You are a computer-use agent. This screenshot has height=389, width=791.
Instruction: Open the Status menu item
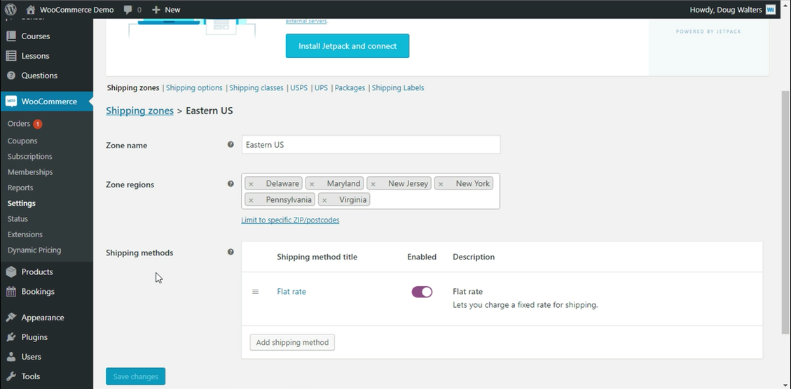tap(18, 219)
